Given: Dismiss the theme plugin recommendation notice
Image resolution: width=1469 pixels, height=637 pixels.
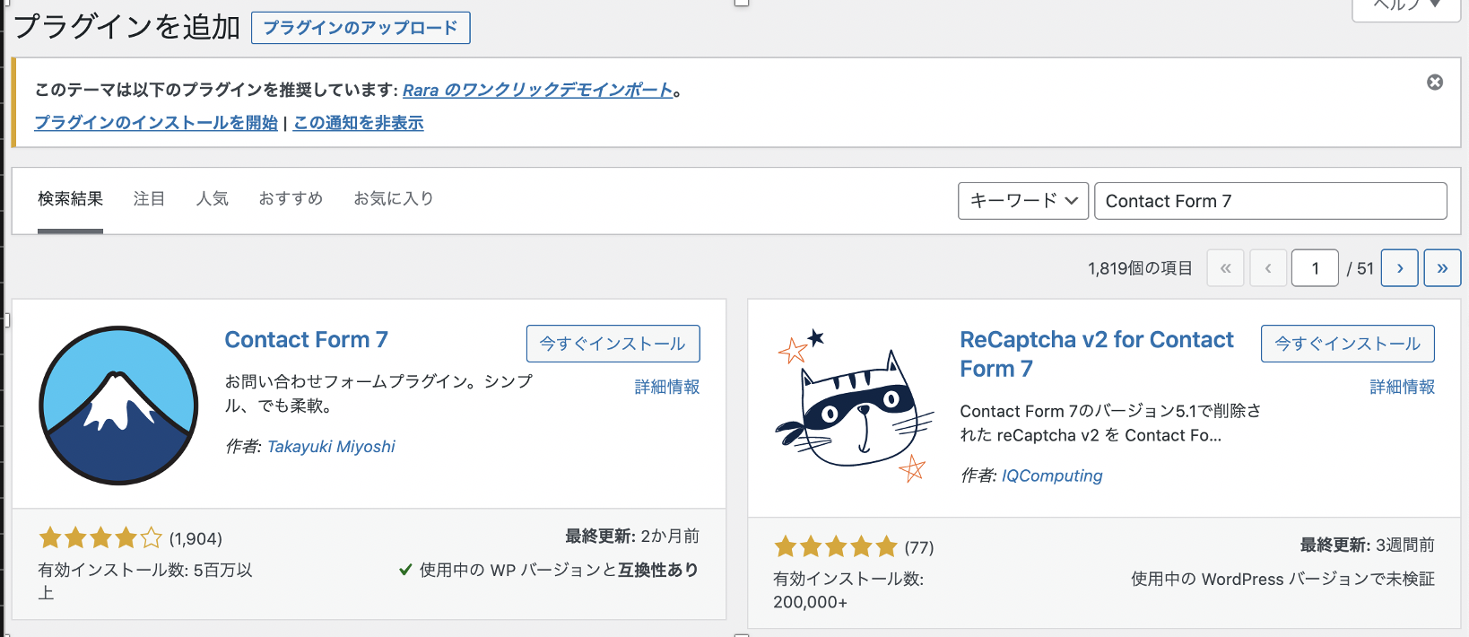Looking at the screenshot, I should 1435,83.
